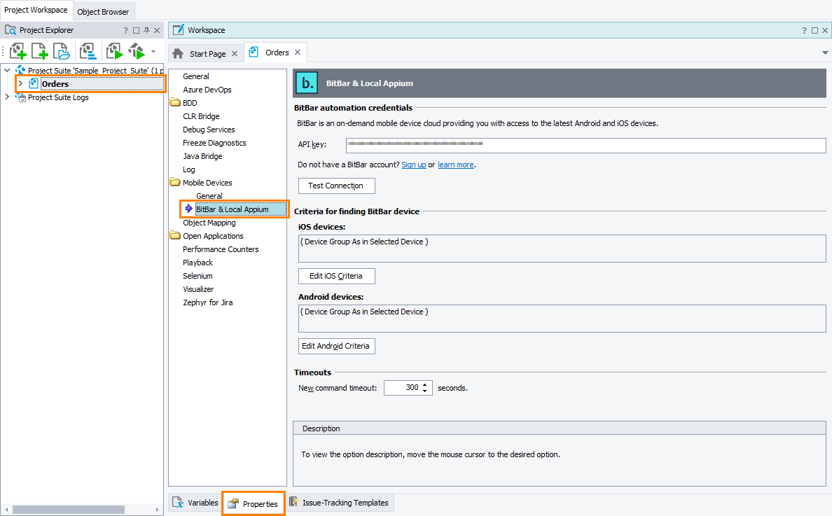Close the Start Page tab

pos(235,54)
